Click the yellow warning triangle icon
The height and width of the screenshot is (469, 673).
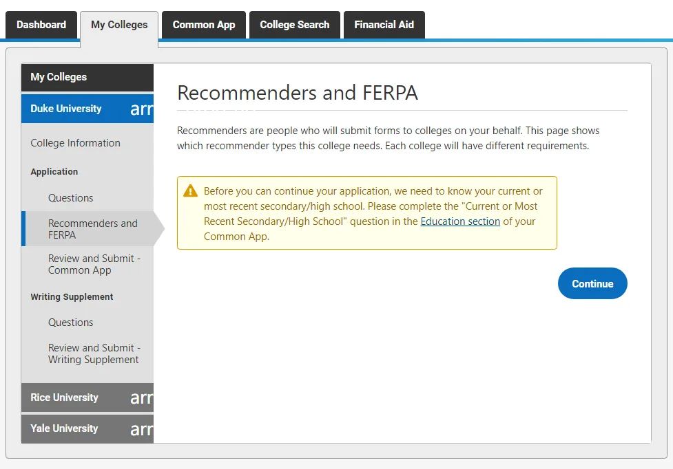[x=190, y=191]
